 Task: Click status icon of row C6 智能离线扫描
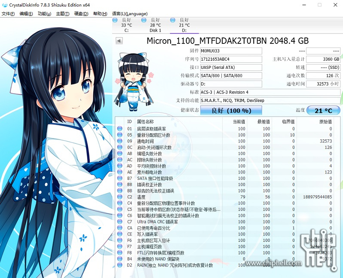(119, 216)
